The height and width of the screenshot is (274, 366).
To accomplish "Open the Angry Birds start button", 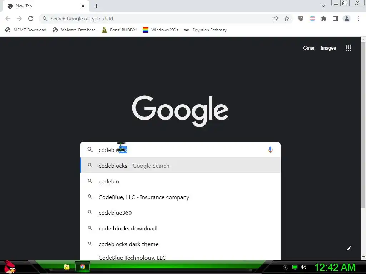I will (10, 267).
